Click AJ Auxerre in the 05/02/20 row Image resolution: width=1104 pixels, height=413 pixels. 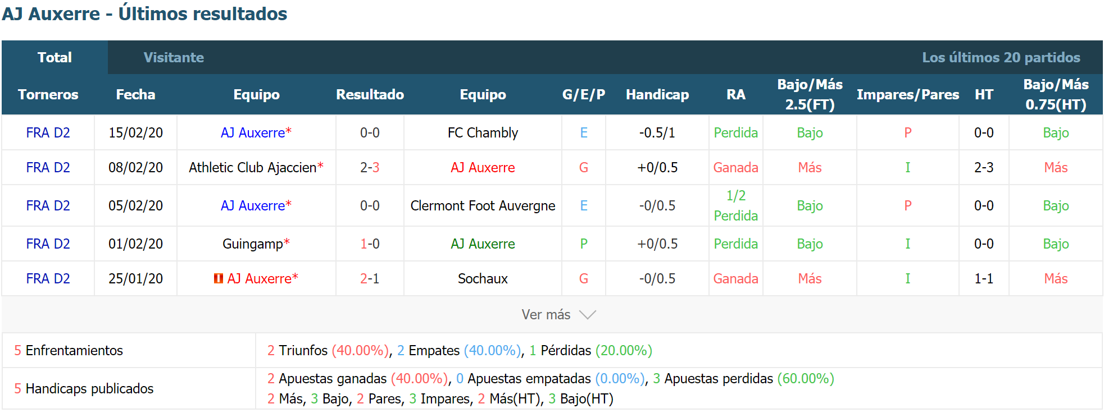(x=253, y=206)
